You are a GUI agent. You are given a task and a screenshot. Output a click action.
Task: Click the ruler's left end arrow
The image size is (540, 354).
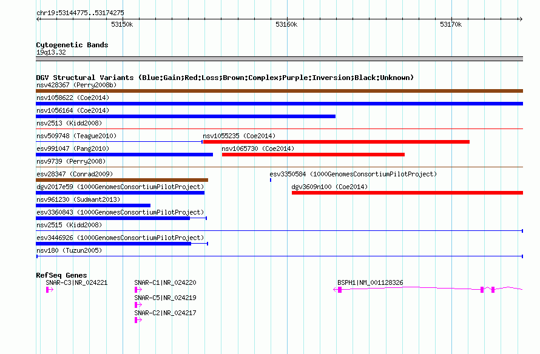click(x=38, y=19)
